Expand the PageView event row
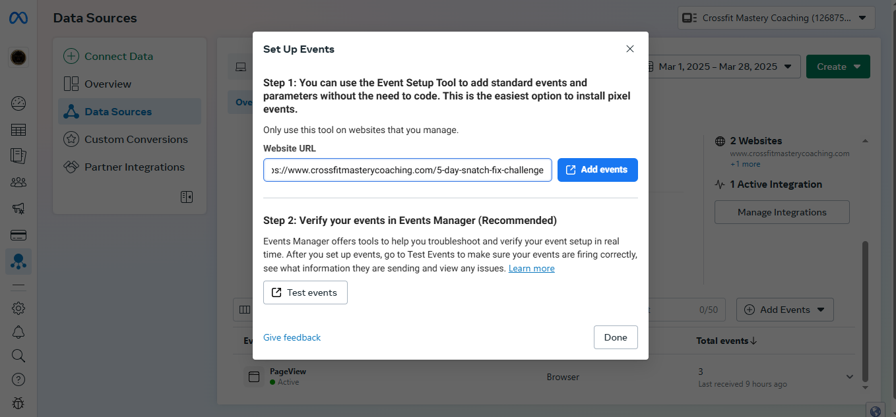This screenshot has width=896, height=417. [849, 377]
